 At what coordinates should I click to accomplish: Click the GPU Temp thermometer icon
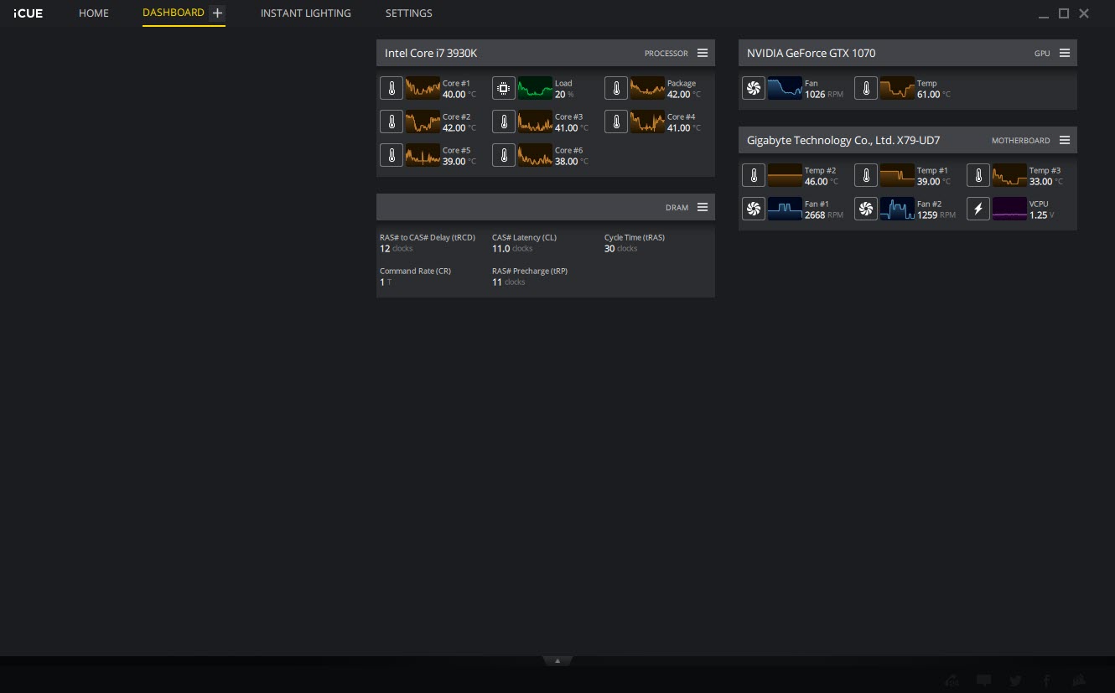[866, 88]
